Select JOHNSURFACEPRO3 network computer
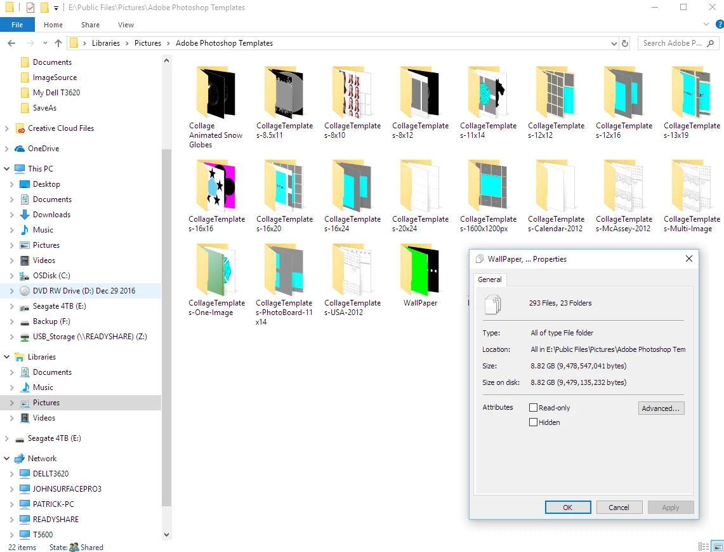This screenshot has width=724, height=552. (x=67, y=488)
